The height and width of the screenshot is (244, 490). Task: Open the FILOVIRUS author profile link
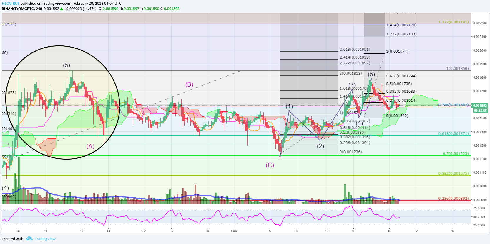click(11, 4)
